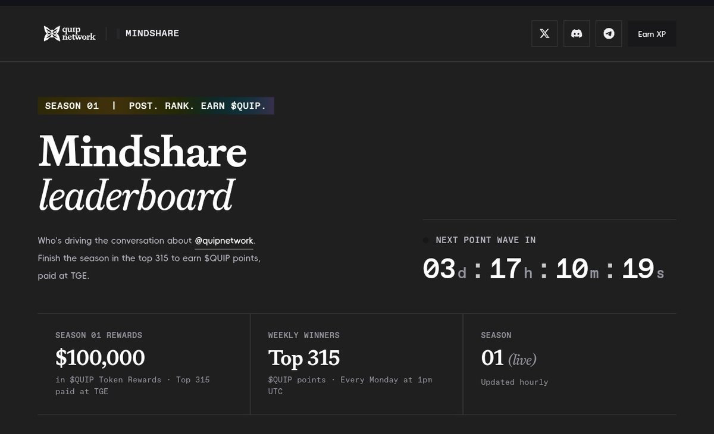Open the Discord icon link

pos(577,34)
